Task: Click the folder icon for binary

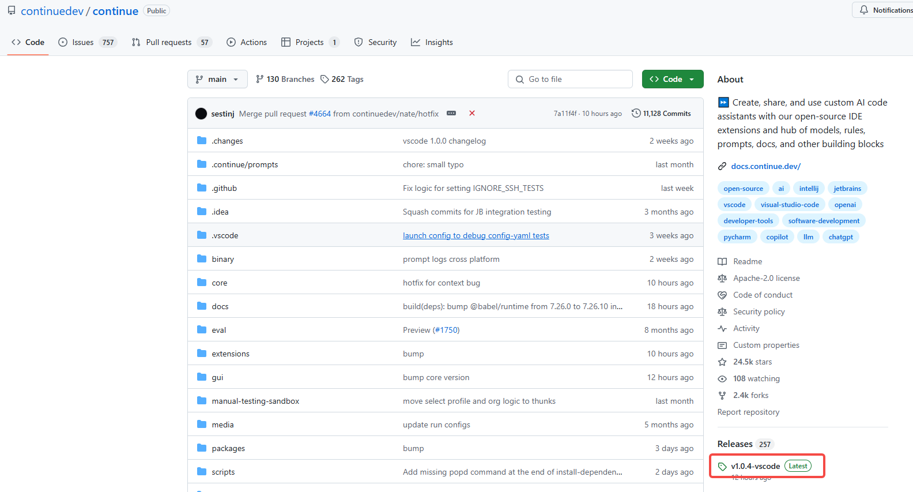Action: (202, 259)
